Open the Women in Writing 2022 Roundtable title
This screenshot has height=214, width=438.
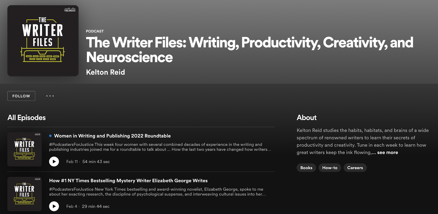coord(112,136)
